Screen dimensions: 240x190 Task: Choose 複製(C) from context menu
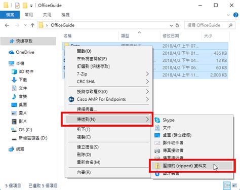(84, 137)
